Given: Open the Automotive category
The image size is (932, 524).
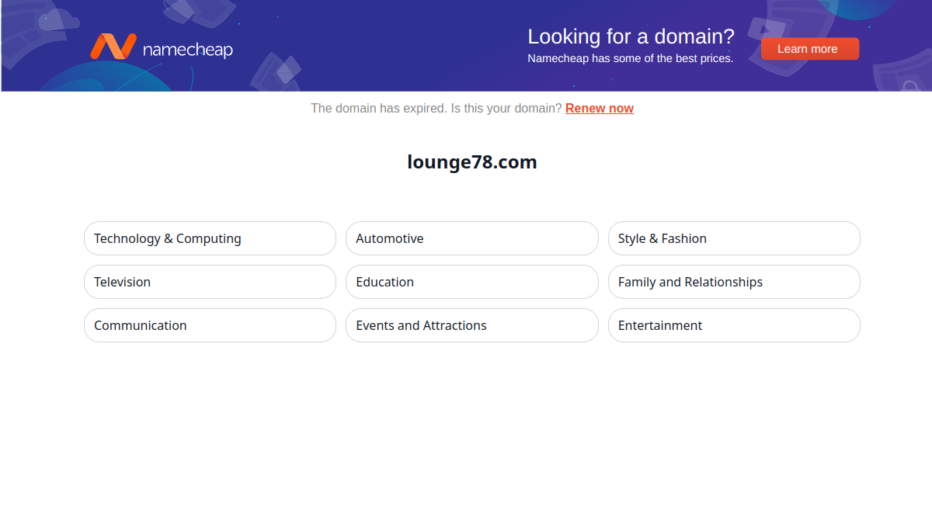Looking at the screenshot, I should pos(472,238).
